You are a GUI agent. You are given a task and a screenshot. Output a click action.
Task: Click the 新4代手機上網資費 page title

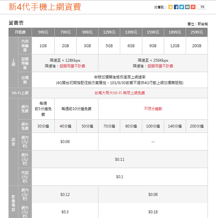point(45,7)
